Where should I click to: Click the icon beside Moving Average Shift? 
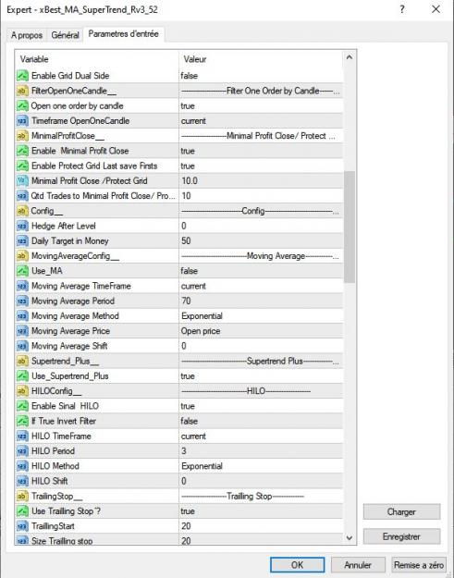[x=22, y=346]
